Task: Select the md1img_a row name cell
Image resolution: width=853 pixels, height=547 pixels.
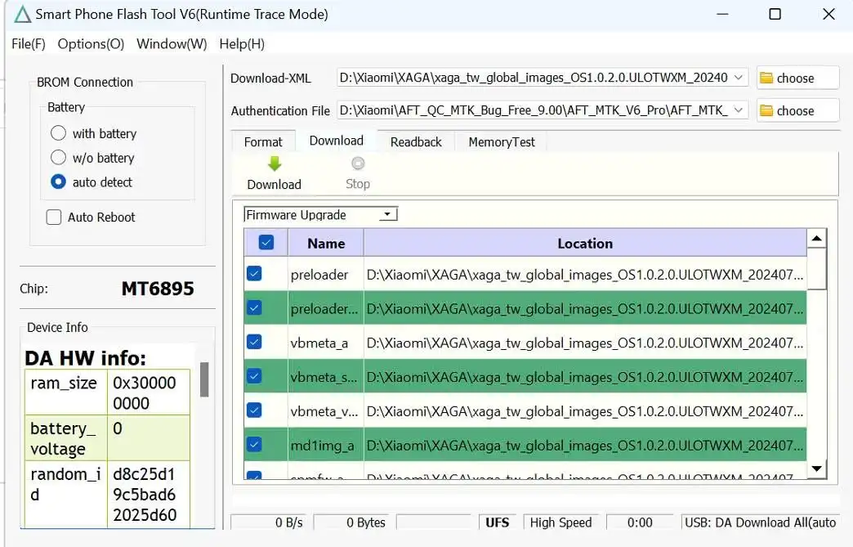Action: pos(325,446)
